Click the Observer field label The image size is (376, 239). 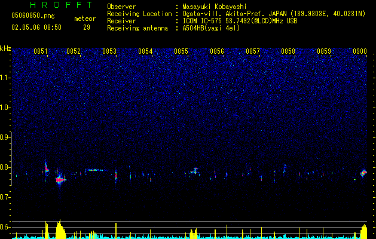click(121, 7)
